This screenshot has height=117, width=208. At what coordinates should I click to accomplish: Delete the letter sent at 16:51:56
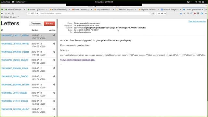tap(54, 76)
